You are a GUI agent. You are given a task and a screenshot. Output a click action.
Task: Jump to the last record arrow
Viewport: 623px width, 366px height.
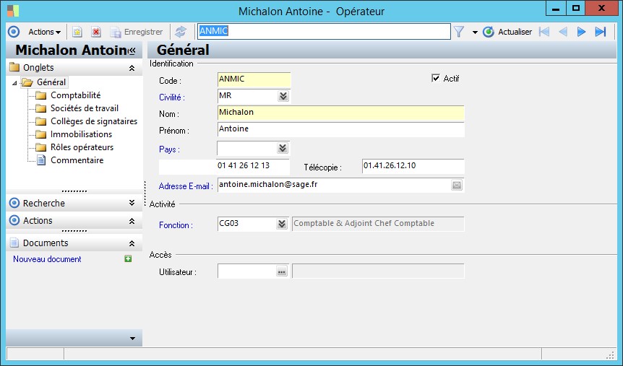(600, 32)
